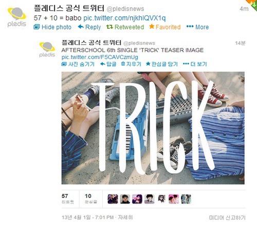Open the pic.twitter.com/njkhIQVX1q link

click(x=124, y=18)
